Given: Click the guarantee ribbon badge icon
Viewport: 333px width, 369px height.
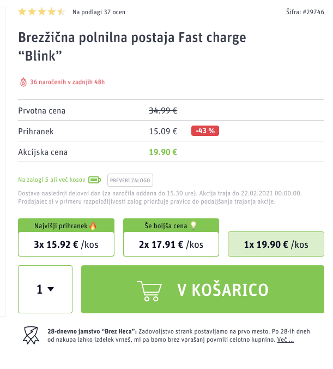Looking at the screenshot, I should 31,335.
